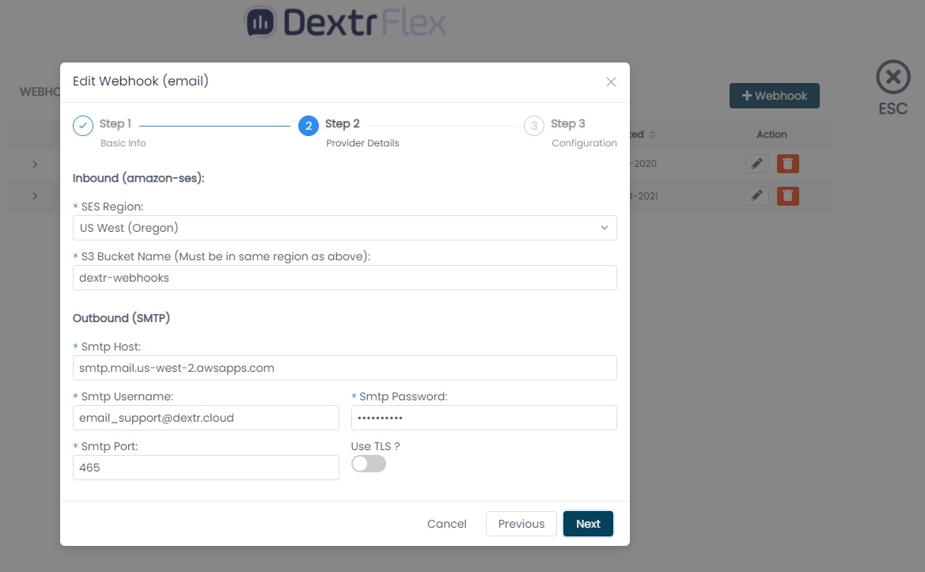The width and height of the screenshot is (925, 572).
Task: Click the Smtp Host input field
Action: click(344, 368)
